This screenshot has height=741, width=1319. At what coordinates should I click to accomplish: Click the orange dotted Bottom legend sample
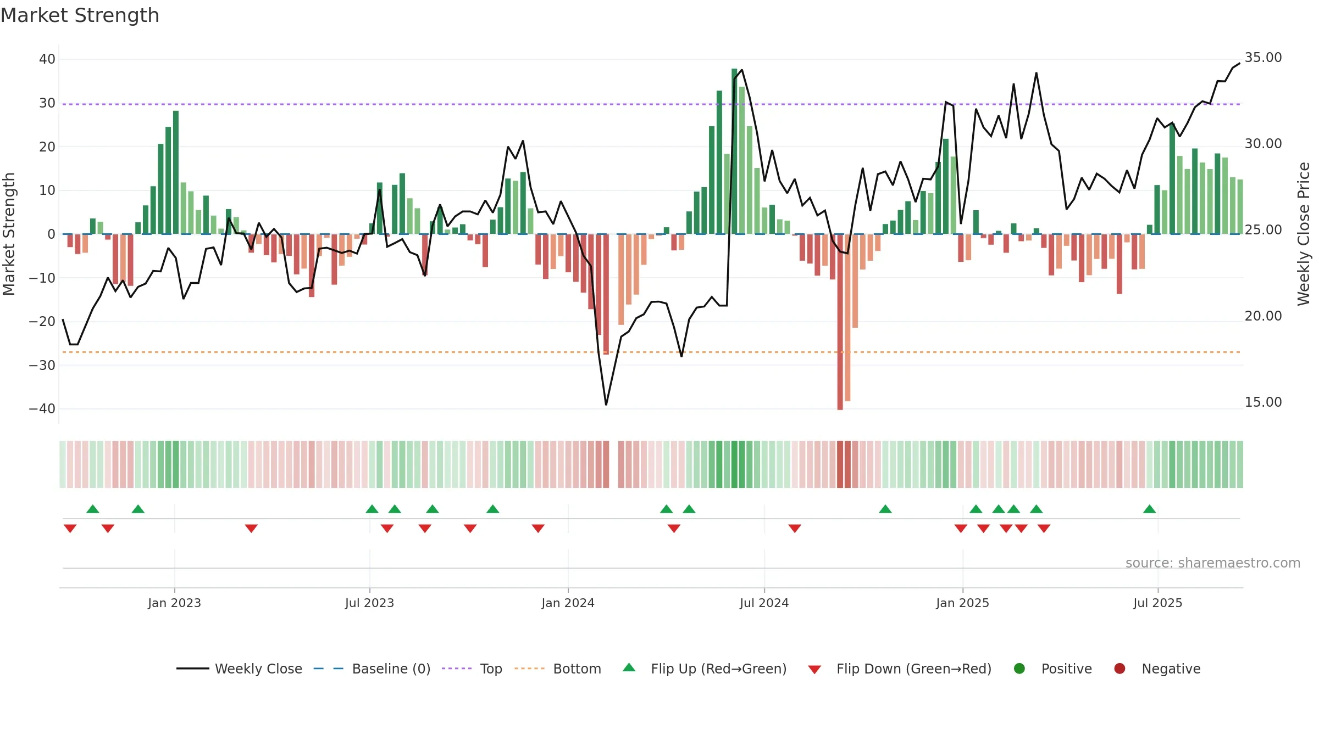(529, 669)
